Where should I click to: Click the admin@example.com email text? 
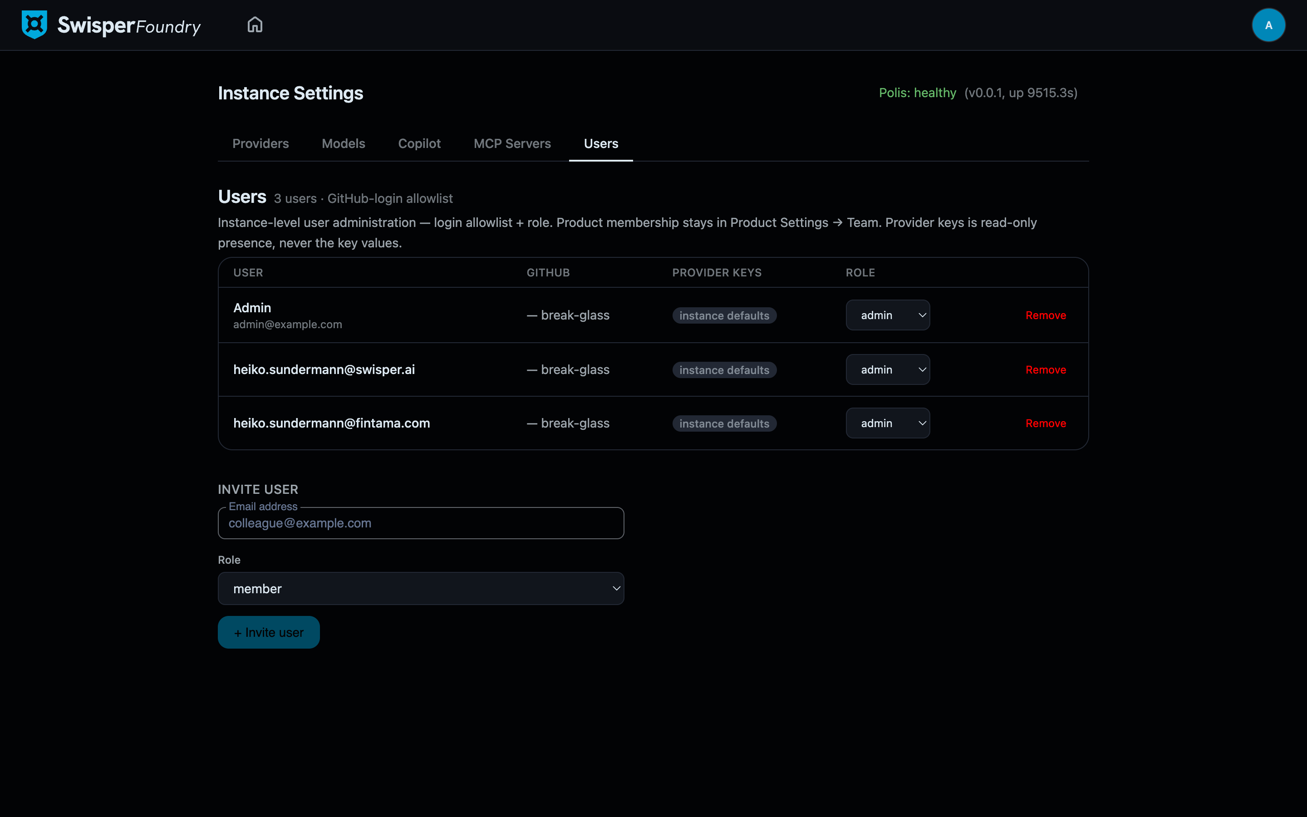coord(287,324)
